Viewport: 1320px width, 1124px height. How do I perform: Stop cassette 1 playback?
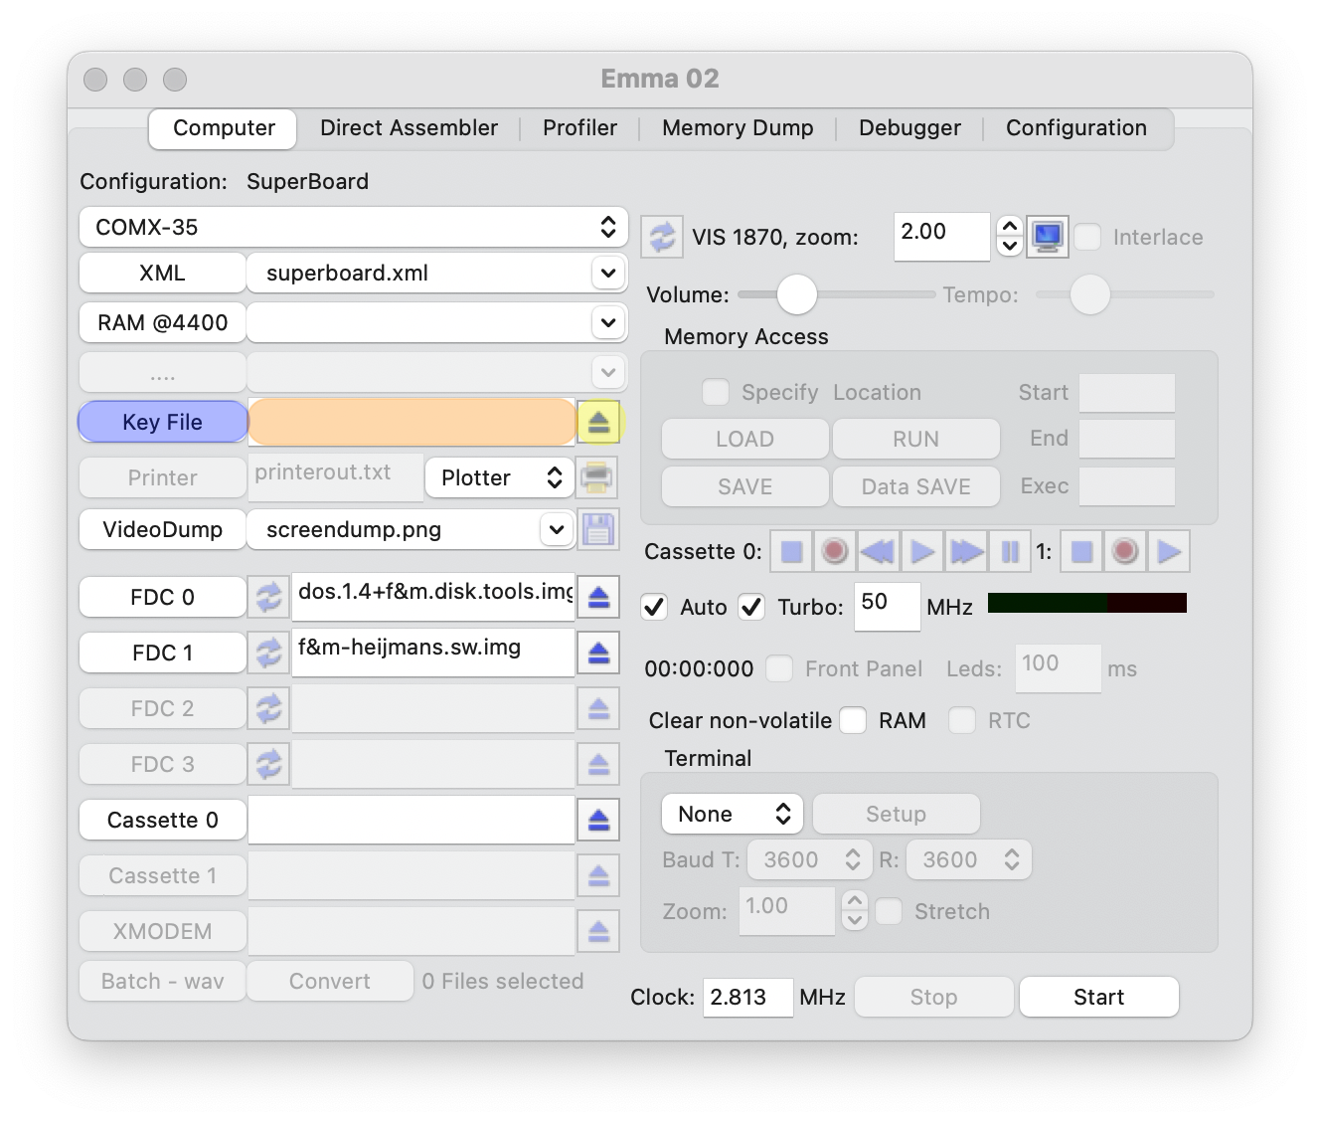[x=1081, y=551]
